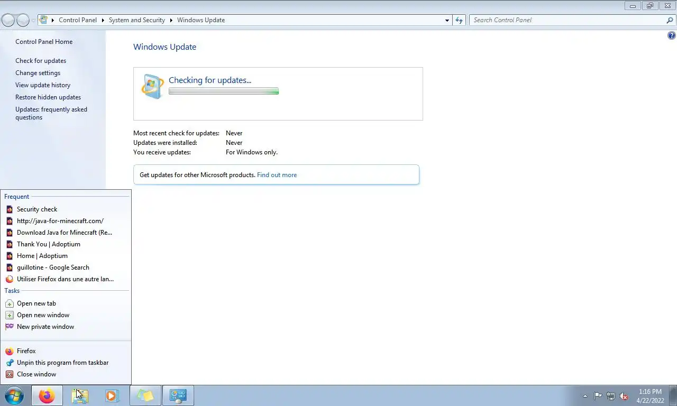Click Find out more link
Screen dimensions: 677x406
point(277,175)
